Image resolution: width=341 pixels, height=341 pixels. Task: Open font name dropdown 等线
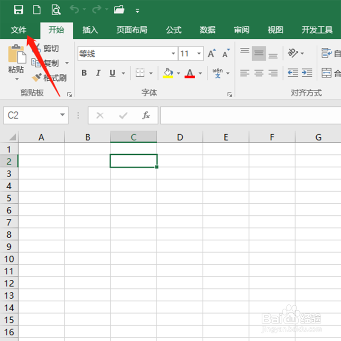(173, 54)
